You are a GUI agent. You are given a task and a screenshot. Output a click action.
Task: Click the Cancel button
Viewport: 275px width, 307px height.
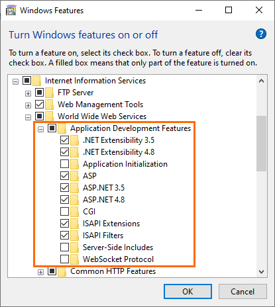point(243,292)
